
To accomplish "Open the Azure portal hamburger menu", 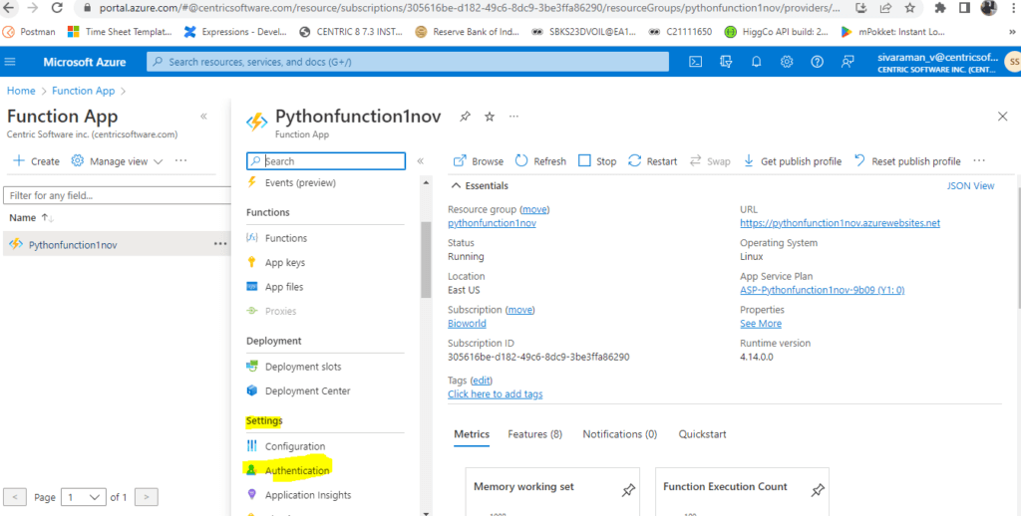I will [10, 62].
